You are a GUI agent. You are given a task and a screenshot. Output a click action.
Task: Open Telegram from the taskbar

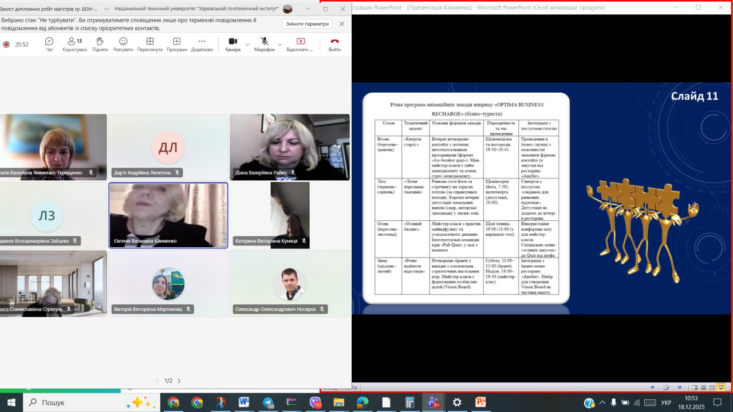click(268, 402)
